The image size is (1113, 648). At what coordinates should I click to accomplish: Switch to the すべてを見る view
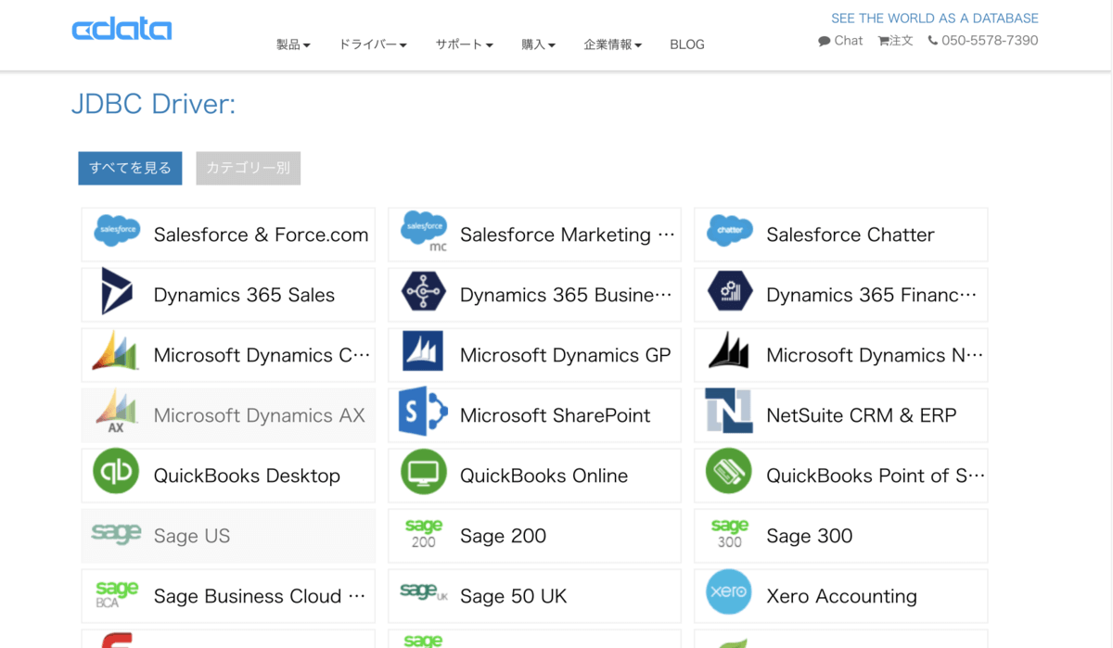click(x=130, y=168)
